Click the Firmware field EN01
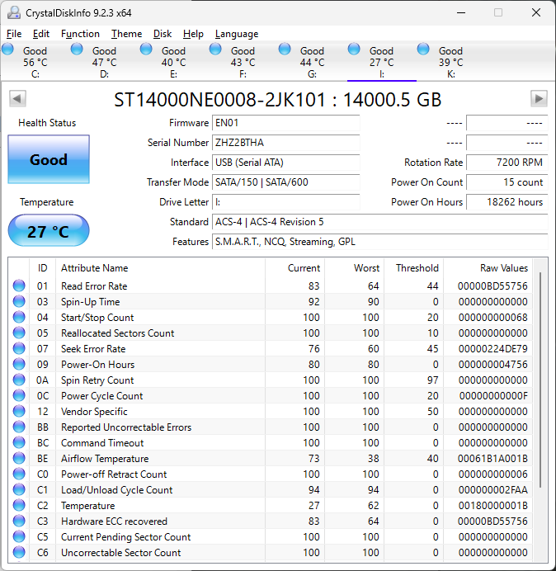This screenshot has height=571, width=556. click(285, 123)
